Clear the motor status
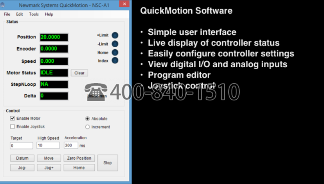Viewport: 324px width, 184px height. 79,73
